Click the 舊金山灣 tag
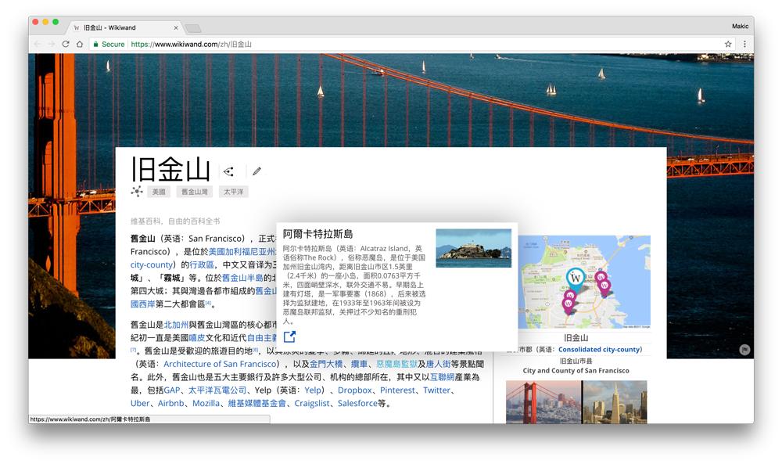The image size is (782, 464). (x=195, y=192)
